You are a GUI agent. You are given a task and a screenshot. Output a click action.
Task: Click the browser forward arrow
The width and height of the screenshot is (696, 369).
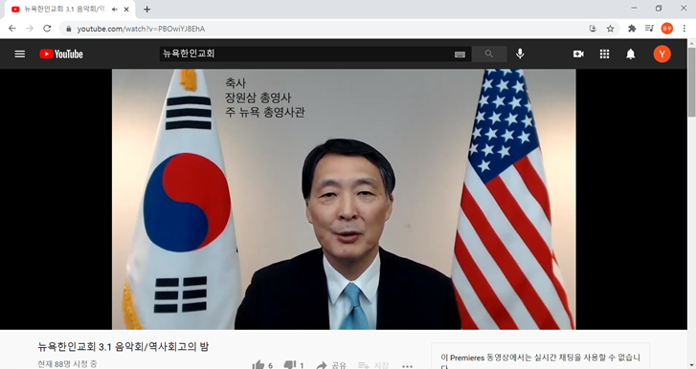pyautogui.click(x=30, y=29)
